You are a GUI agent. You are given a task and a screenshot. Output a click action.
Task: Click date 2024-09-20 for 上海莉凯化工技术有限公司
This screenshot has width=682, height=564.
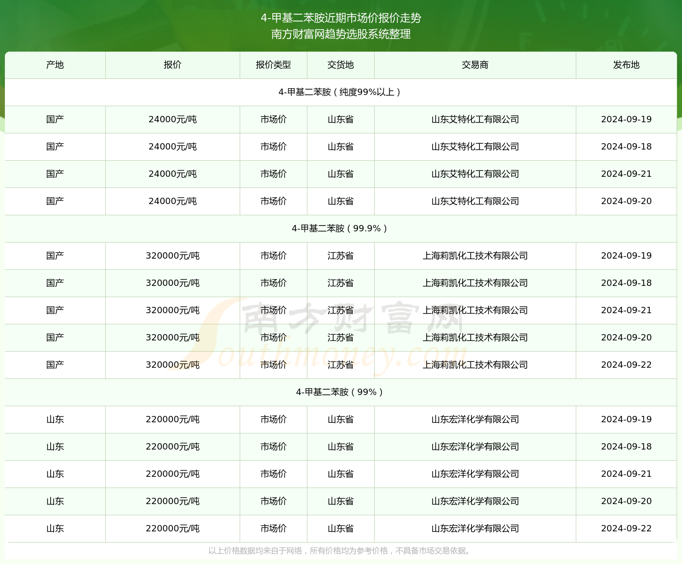pos(626,338)
